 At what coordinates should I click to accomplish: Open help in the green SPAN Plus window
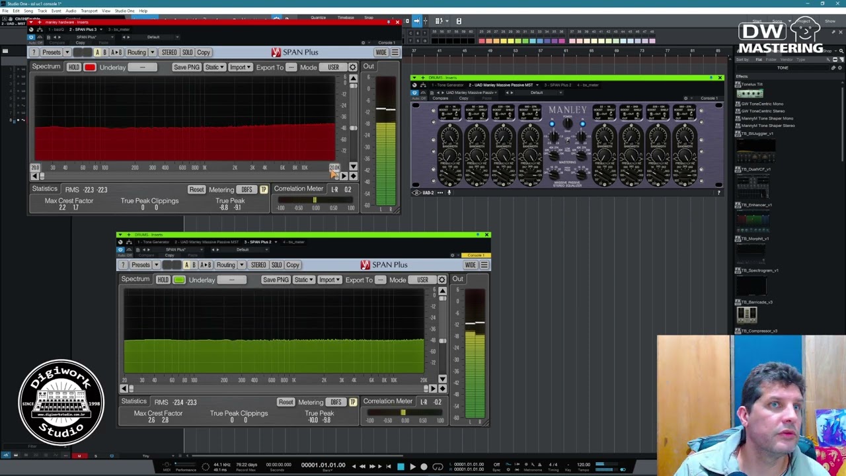(x=124, y=265)
